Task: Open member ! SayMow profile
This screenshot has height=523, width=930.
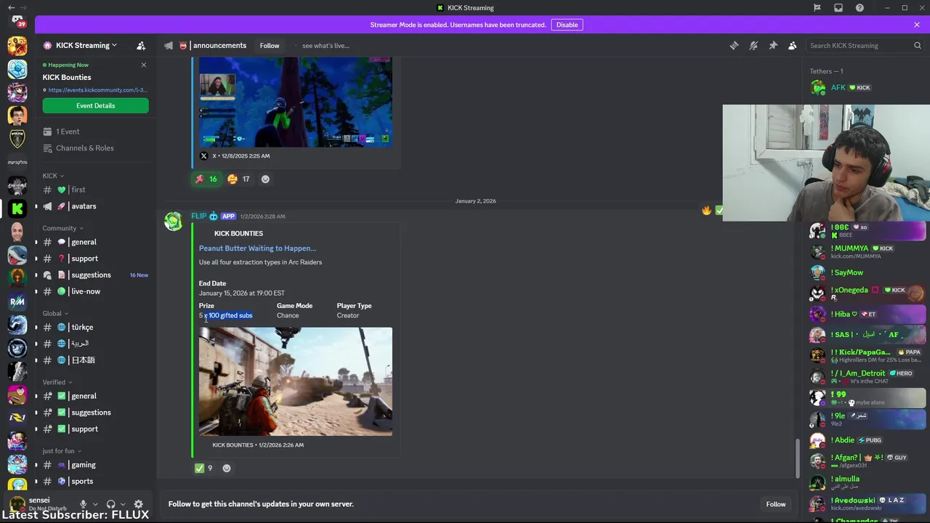Action: pos(867,272)
